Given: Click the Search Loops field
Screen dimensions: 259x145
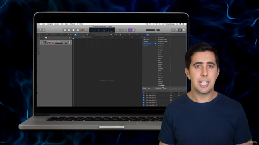Looking at the screenshot, I should point(177,89).
